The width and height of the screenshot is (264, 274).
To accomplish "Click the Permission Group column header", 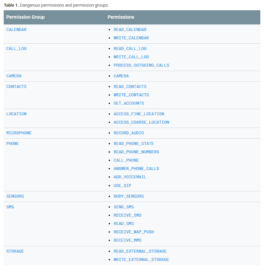I will [x=26, y=17].
